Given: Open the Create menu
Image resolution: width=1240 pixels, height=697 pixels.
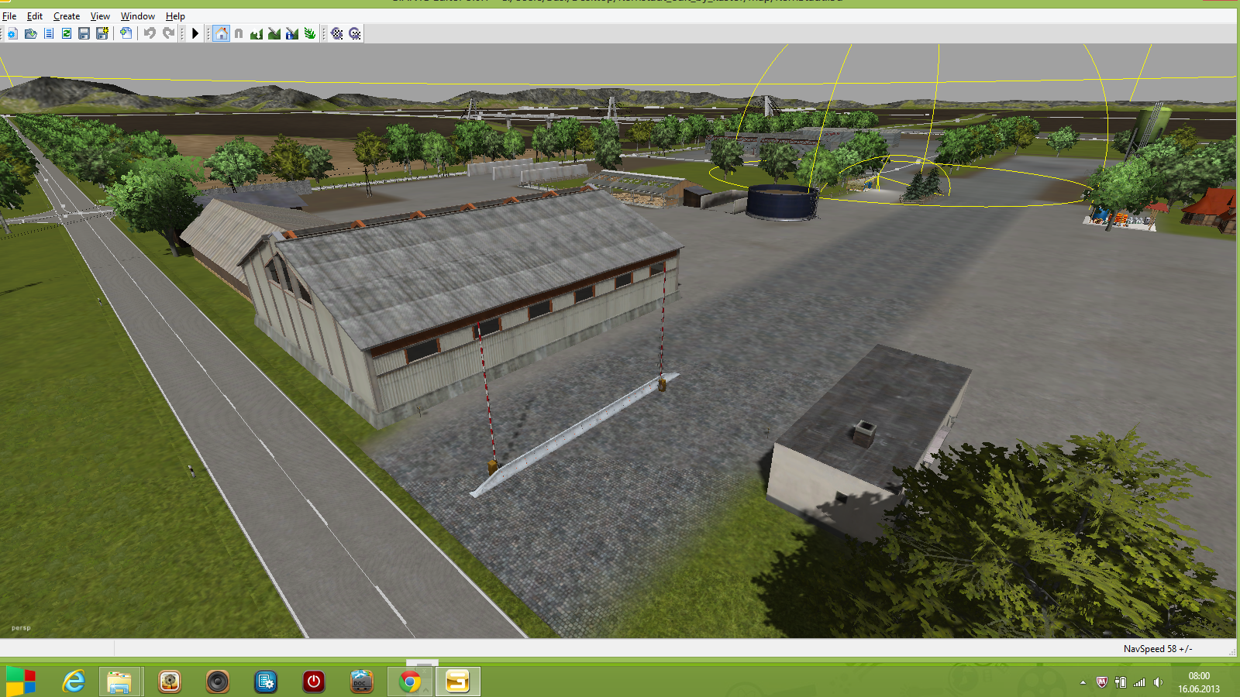Looking at the screenshot, I should [x=67, y=16].
